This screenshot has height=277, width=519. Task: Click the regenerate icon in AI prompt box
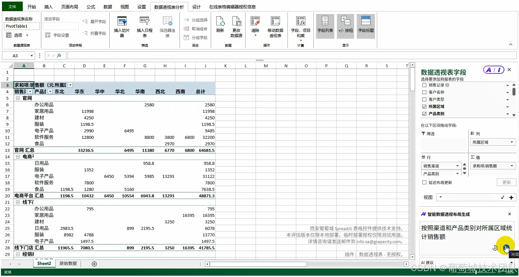[495, 248]
